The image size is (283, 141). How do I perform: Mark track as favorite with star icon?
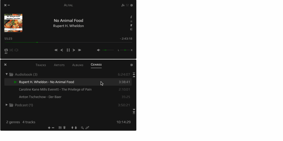(131, 21)
